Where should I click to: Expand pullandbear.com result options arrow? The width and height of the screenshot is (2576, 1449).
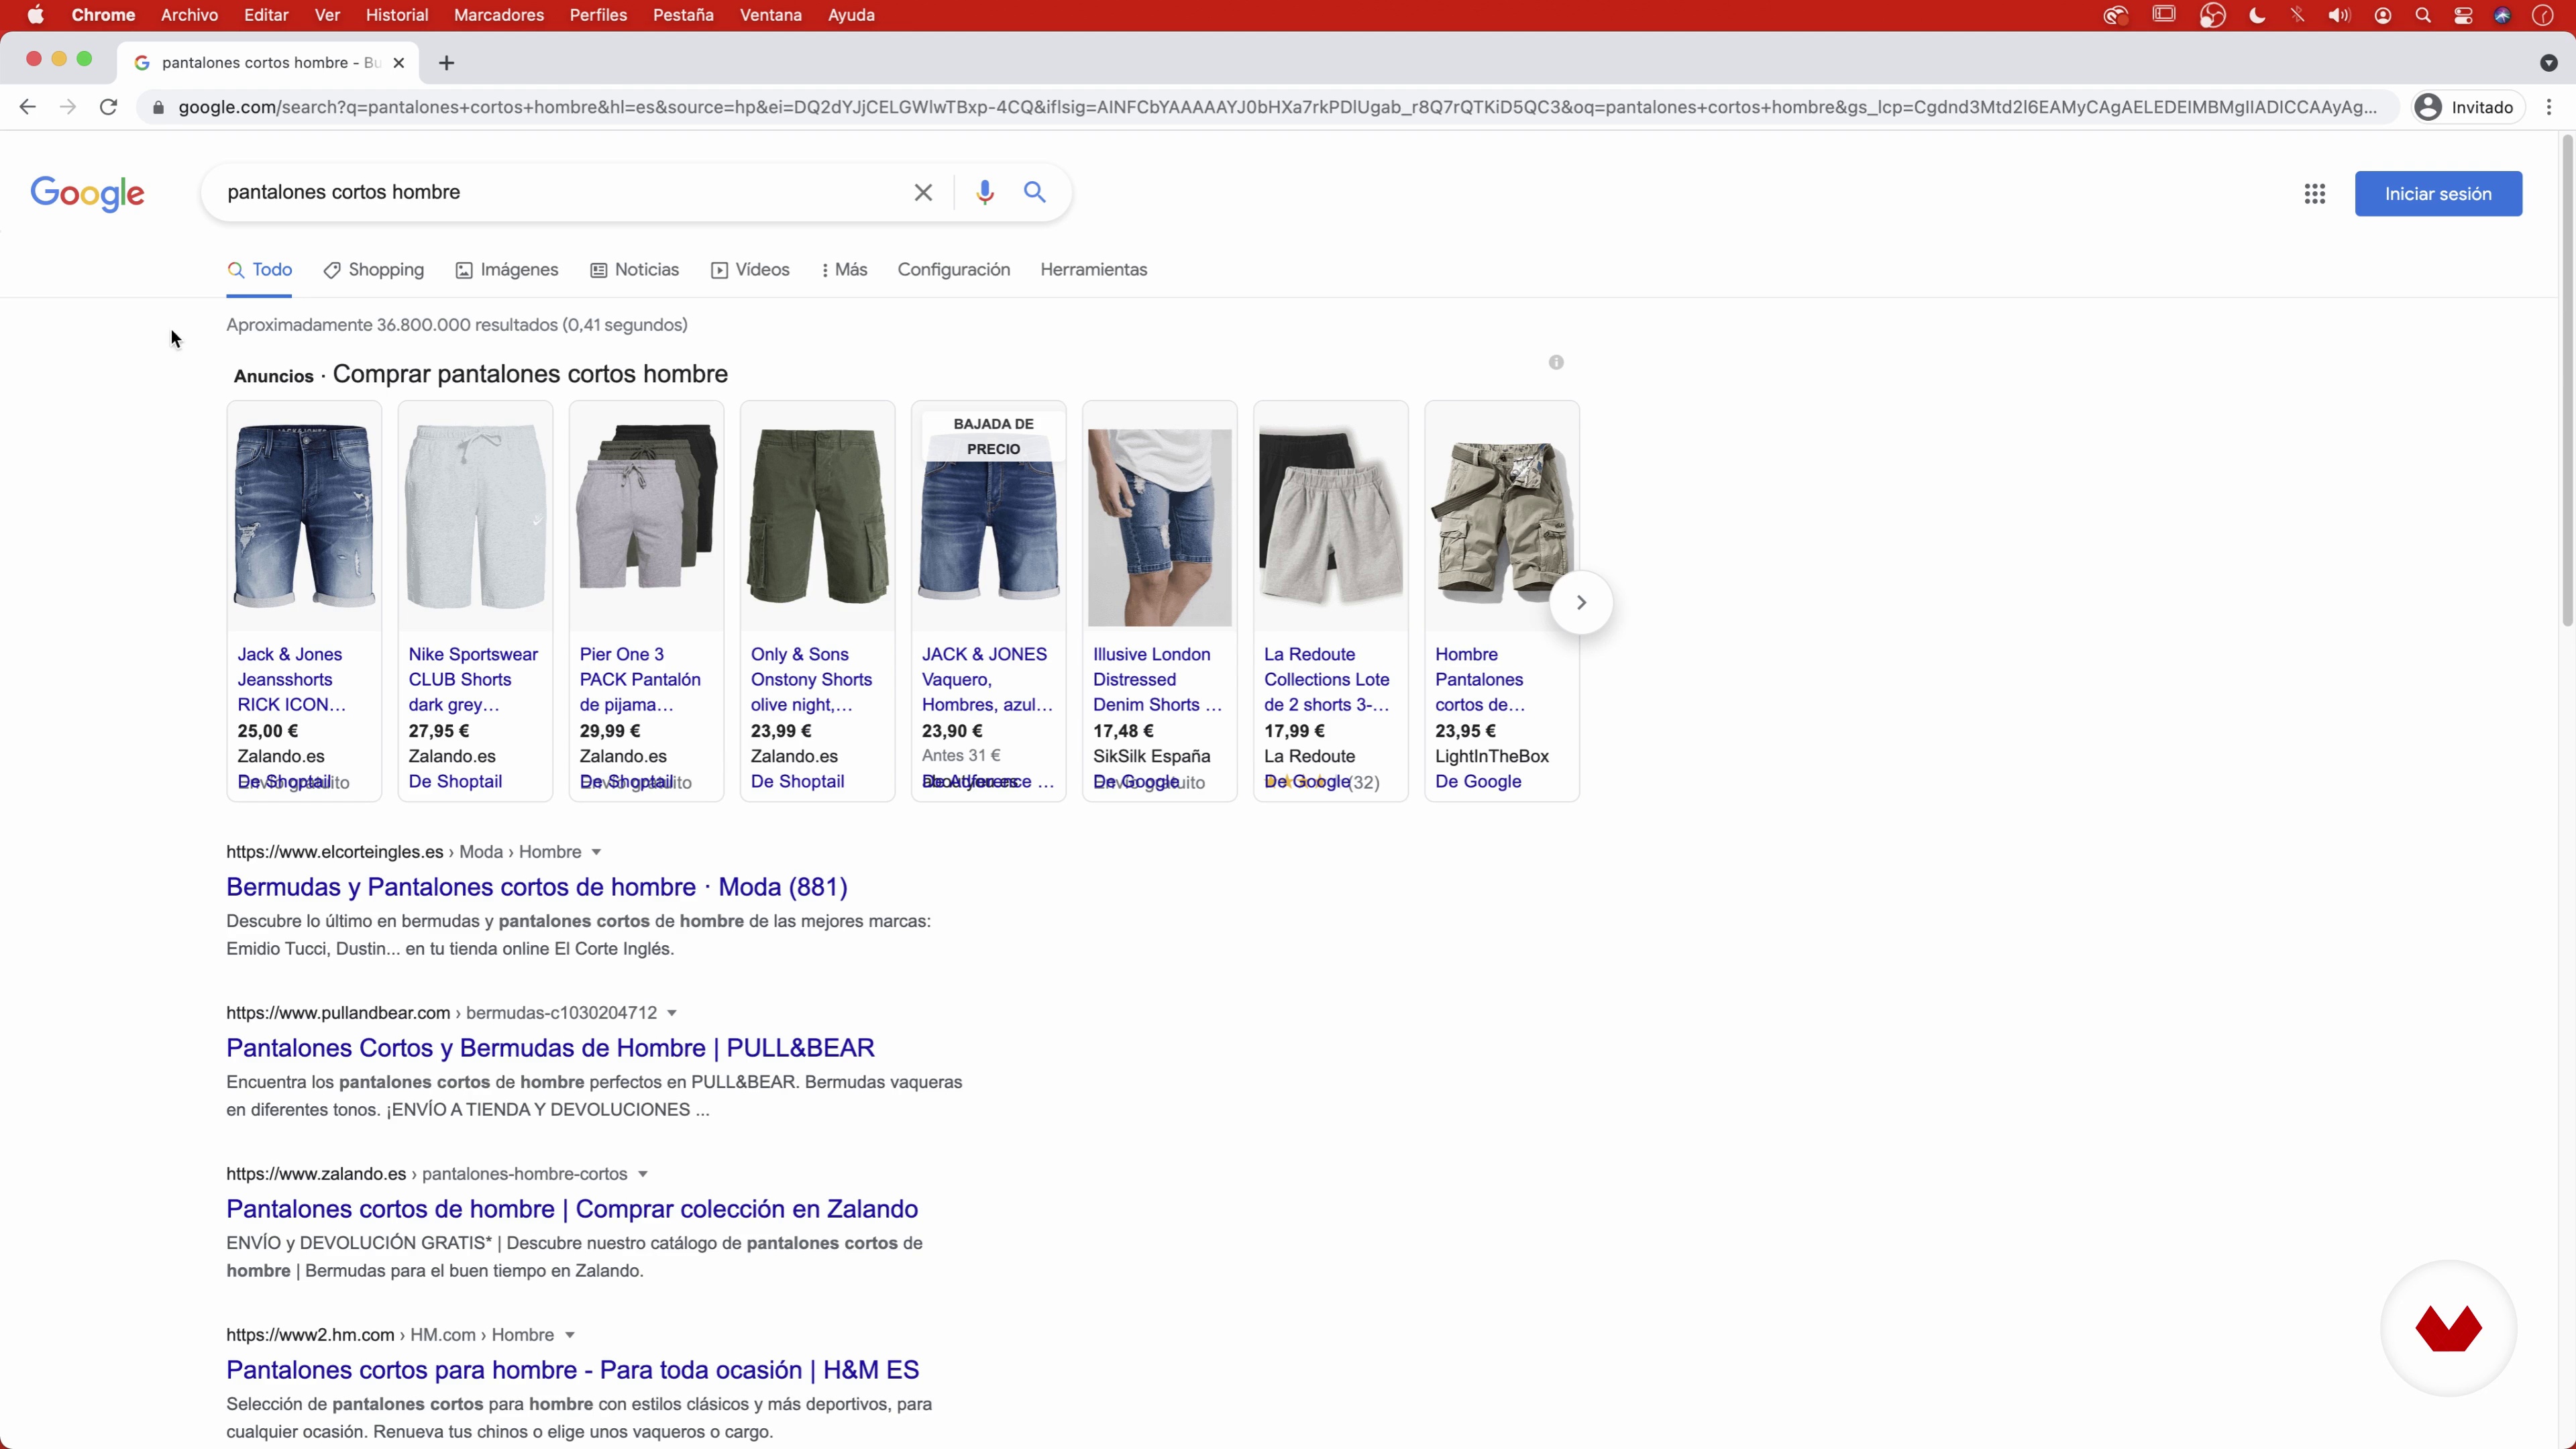[672, 1013]
